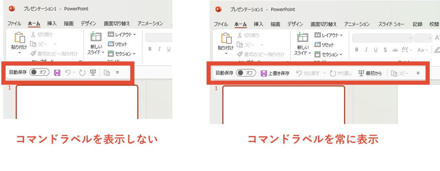This screenshot has height=171, width=440.
Task: Select 切り取り in right screenshot ribbon
Action: tap(249, 35)
